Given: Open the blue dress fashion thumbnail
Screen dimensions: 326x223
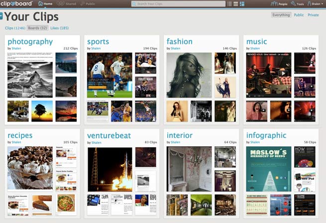Looking at the screenshot, I should (x=225, y=87).
